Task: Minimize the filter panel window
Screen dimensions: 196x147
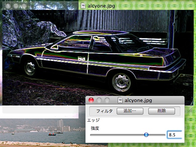Action: coord(99,100)
